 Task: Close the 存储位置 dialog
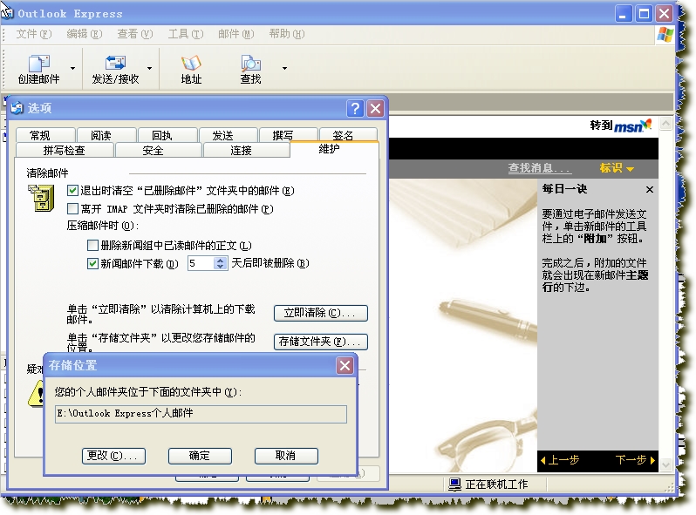(x=345, y=365)
